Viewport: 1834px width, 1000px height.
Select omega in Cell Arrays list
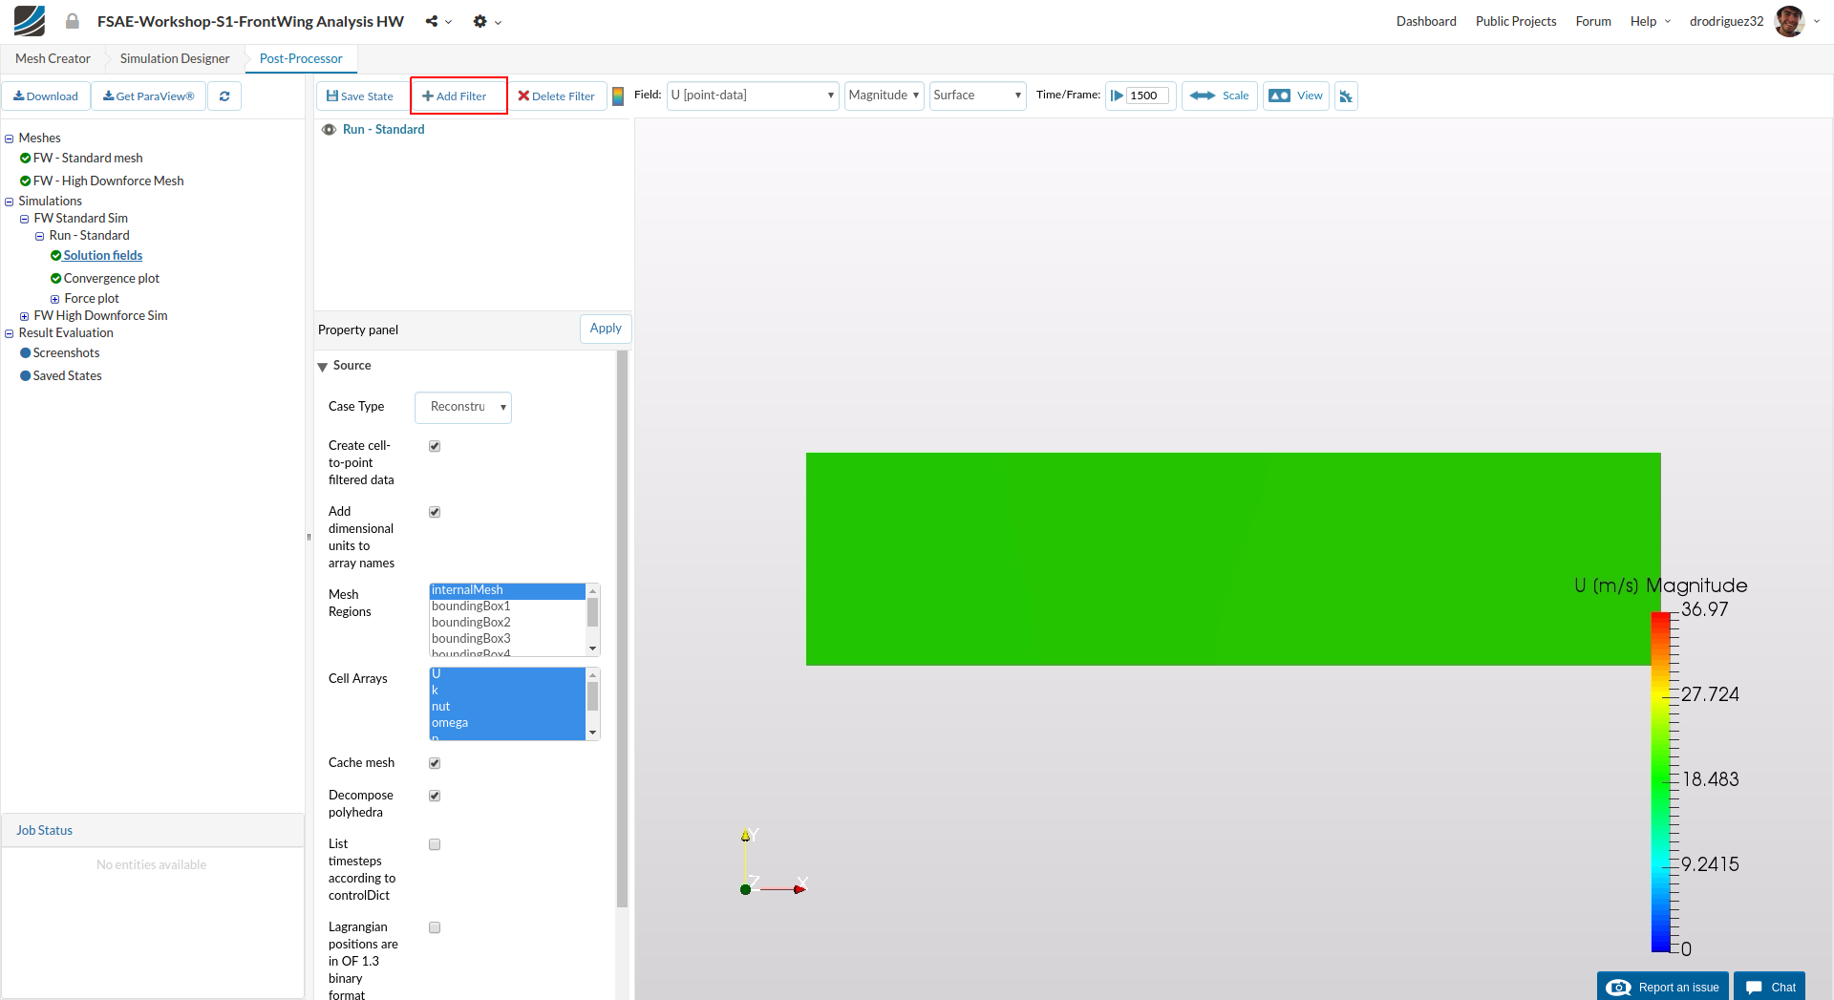[x=507, y=724]
